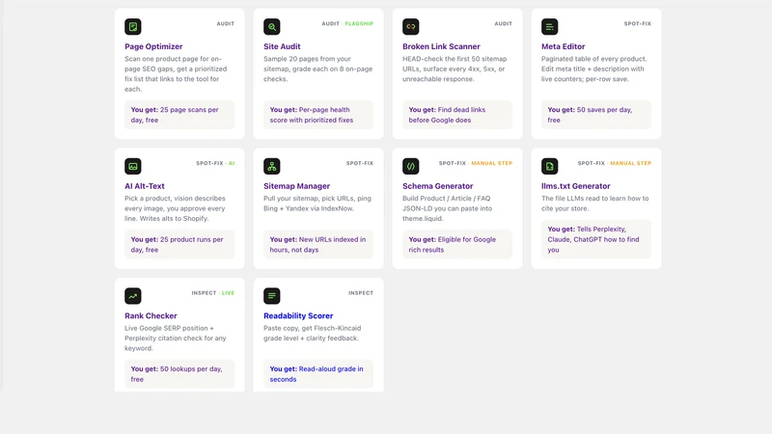Open the Site Audit title link
Viewport: 772px width, 434px height.
point(282,46)
